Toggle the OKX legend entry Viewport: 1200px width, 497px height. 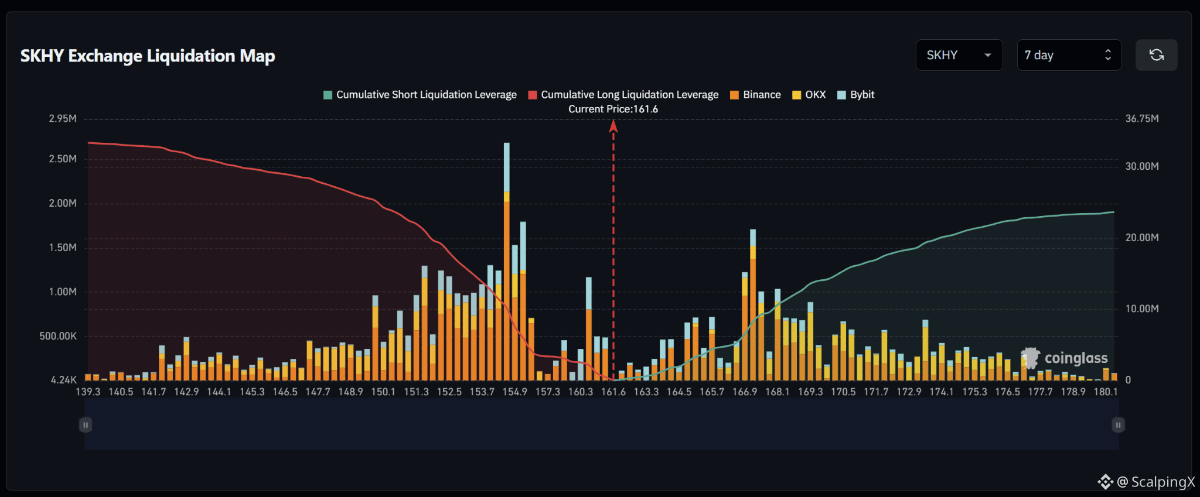pyautogui.click(x=809, y=95)
